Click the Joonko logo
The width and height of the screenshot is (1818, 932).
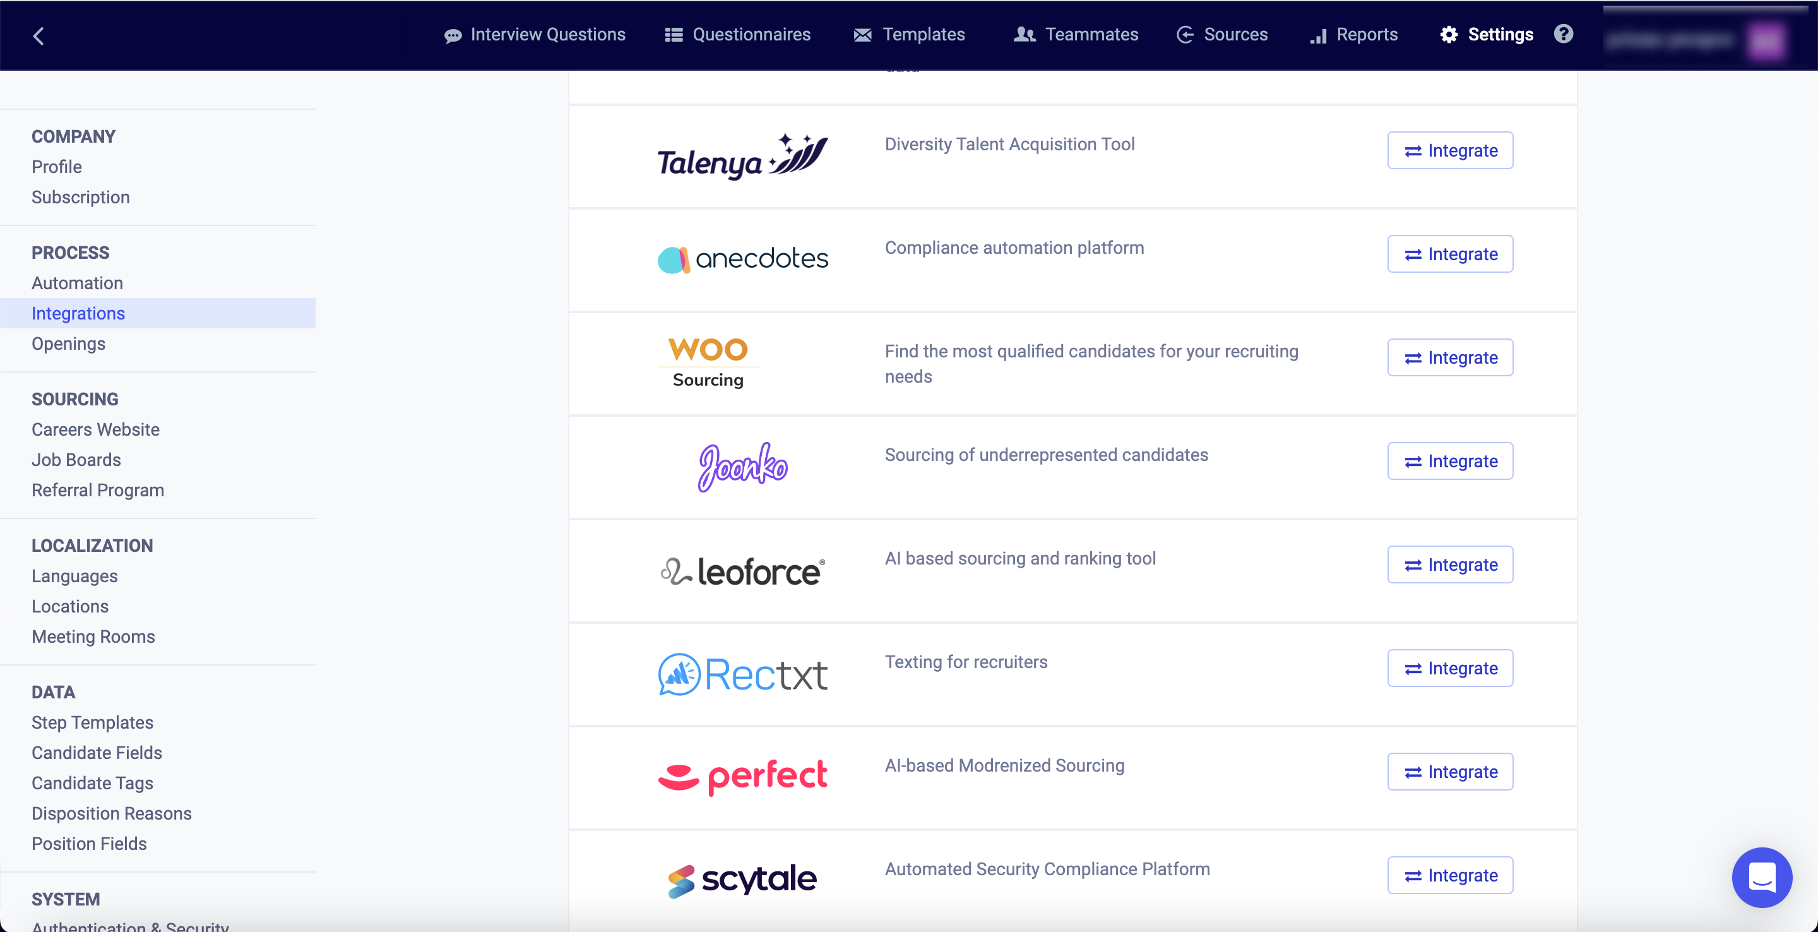pos(742,466)
